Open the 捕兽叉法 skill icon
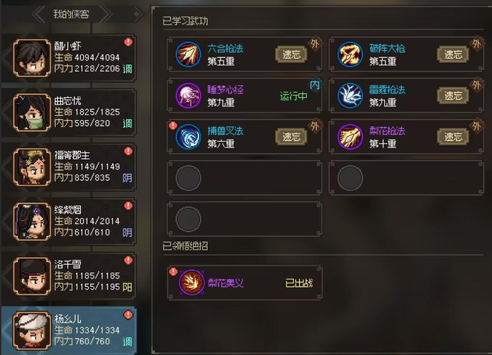This screenshot has height=355, width=492. click(x=188, y=137)
